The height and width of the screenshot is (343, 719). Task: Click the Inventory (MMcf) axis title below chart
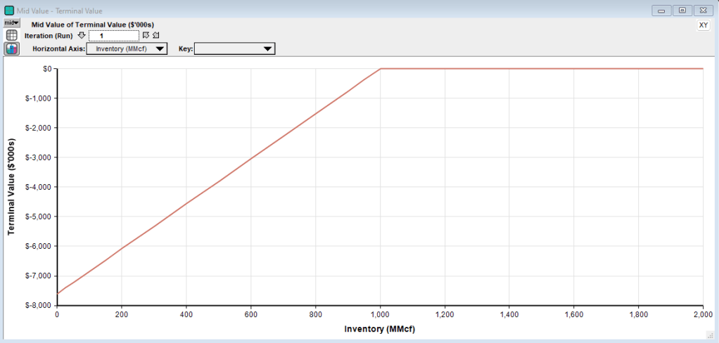tap(380, 329)
